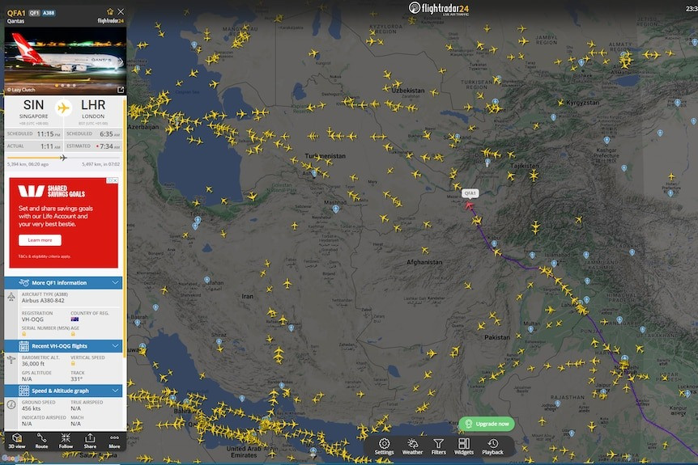
Task: Click the Turkmenistan map label
Action: pos(325,156)
